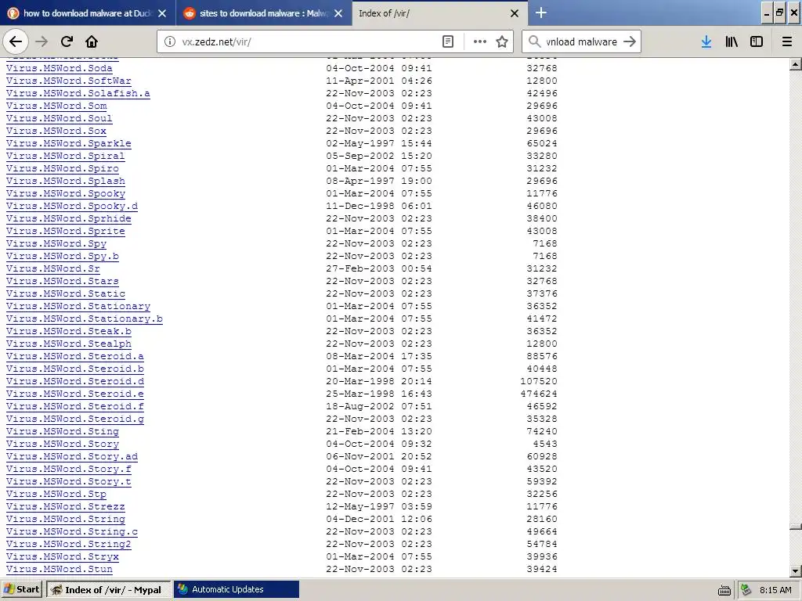Open Virus.MSWord.Static link
Screen dimensions: 802x601
point(66,293)
